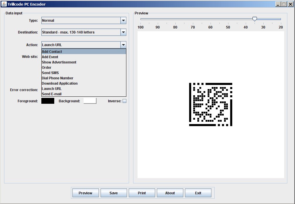Viewport: 295px width, 204px height.
Task: Close the Trillcode PC Encoder window
Action: tap(291, 4)
